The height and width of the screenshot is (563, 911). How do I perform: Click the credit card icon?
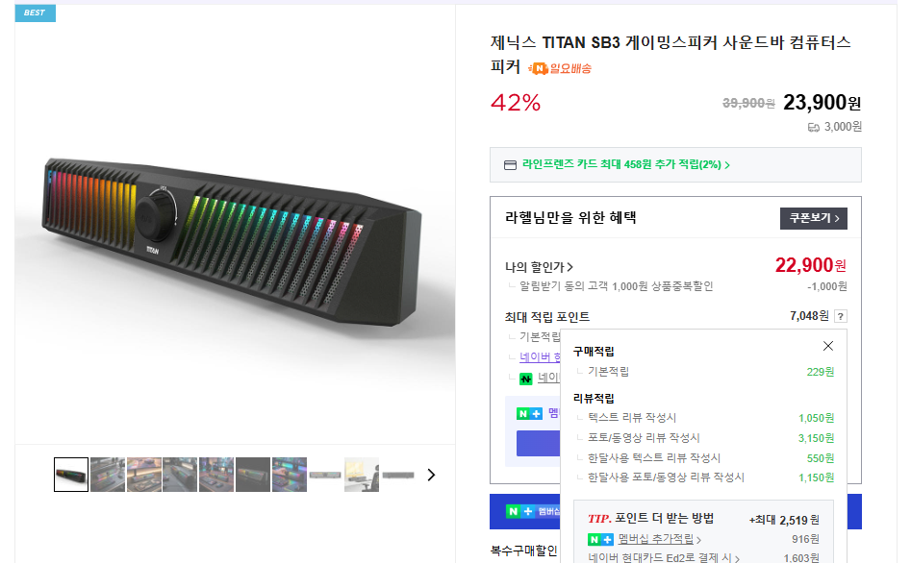(x=511, y=165)
